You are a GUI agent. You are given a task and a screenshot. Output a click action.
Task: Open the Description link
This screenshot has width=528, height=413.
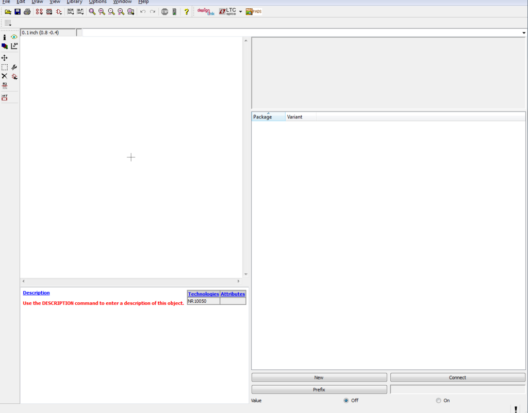point(36,292)
